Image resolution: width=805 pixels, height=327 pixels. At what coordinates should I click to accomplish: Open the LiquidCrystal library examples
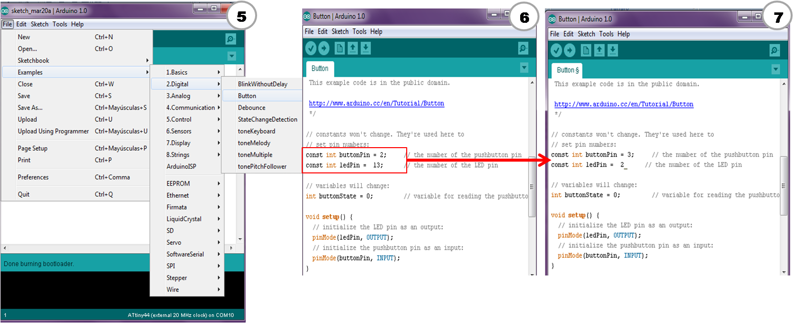[x=188, y=219]
